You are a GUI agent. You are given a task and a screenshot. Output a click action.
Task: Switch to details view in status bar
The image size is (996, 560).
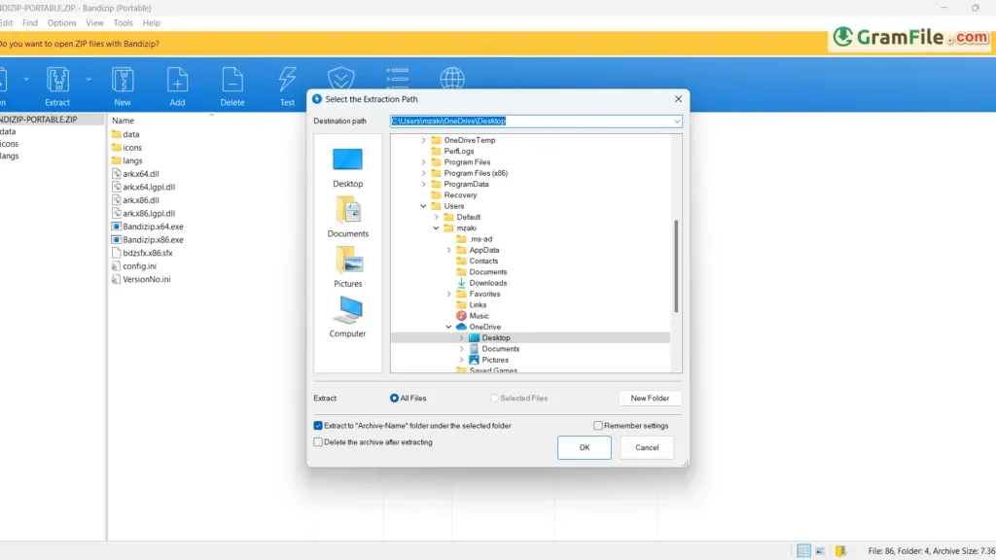click(803, 550)
